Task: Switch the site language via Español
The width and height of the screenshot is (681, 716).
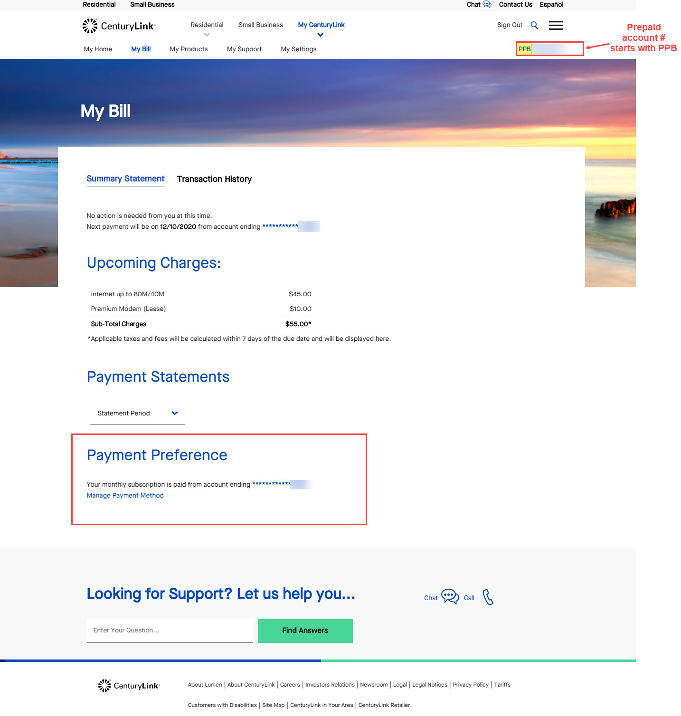Action: 551,4
